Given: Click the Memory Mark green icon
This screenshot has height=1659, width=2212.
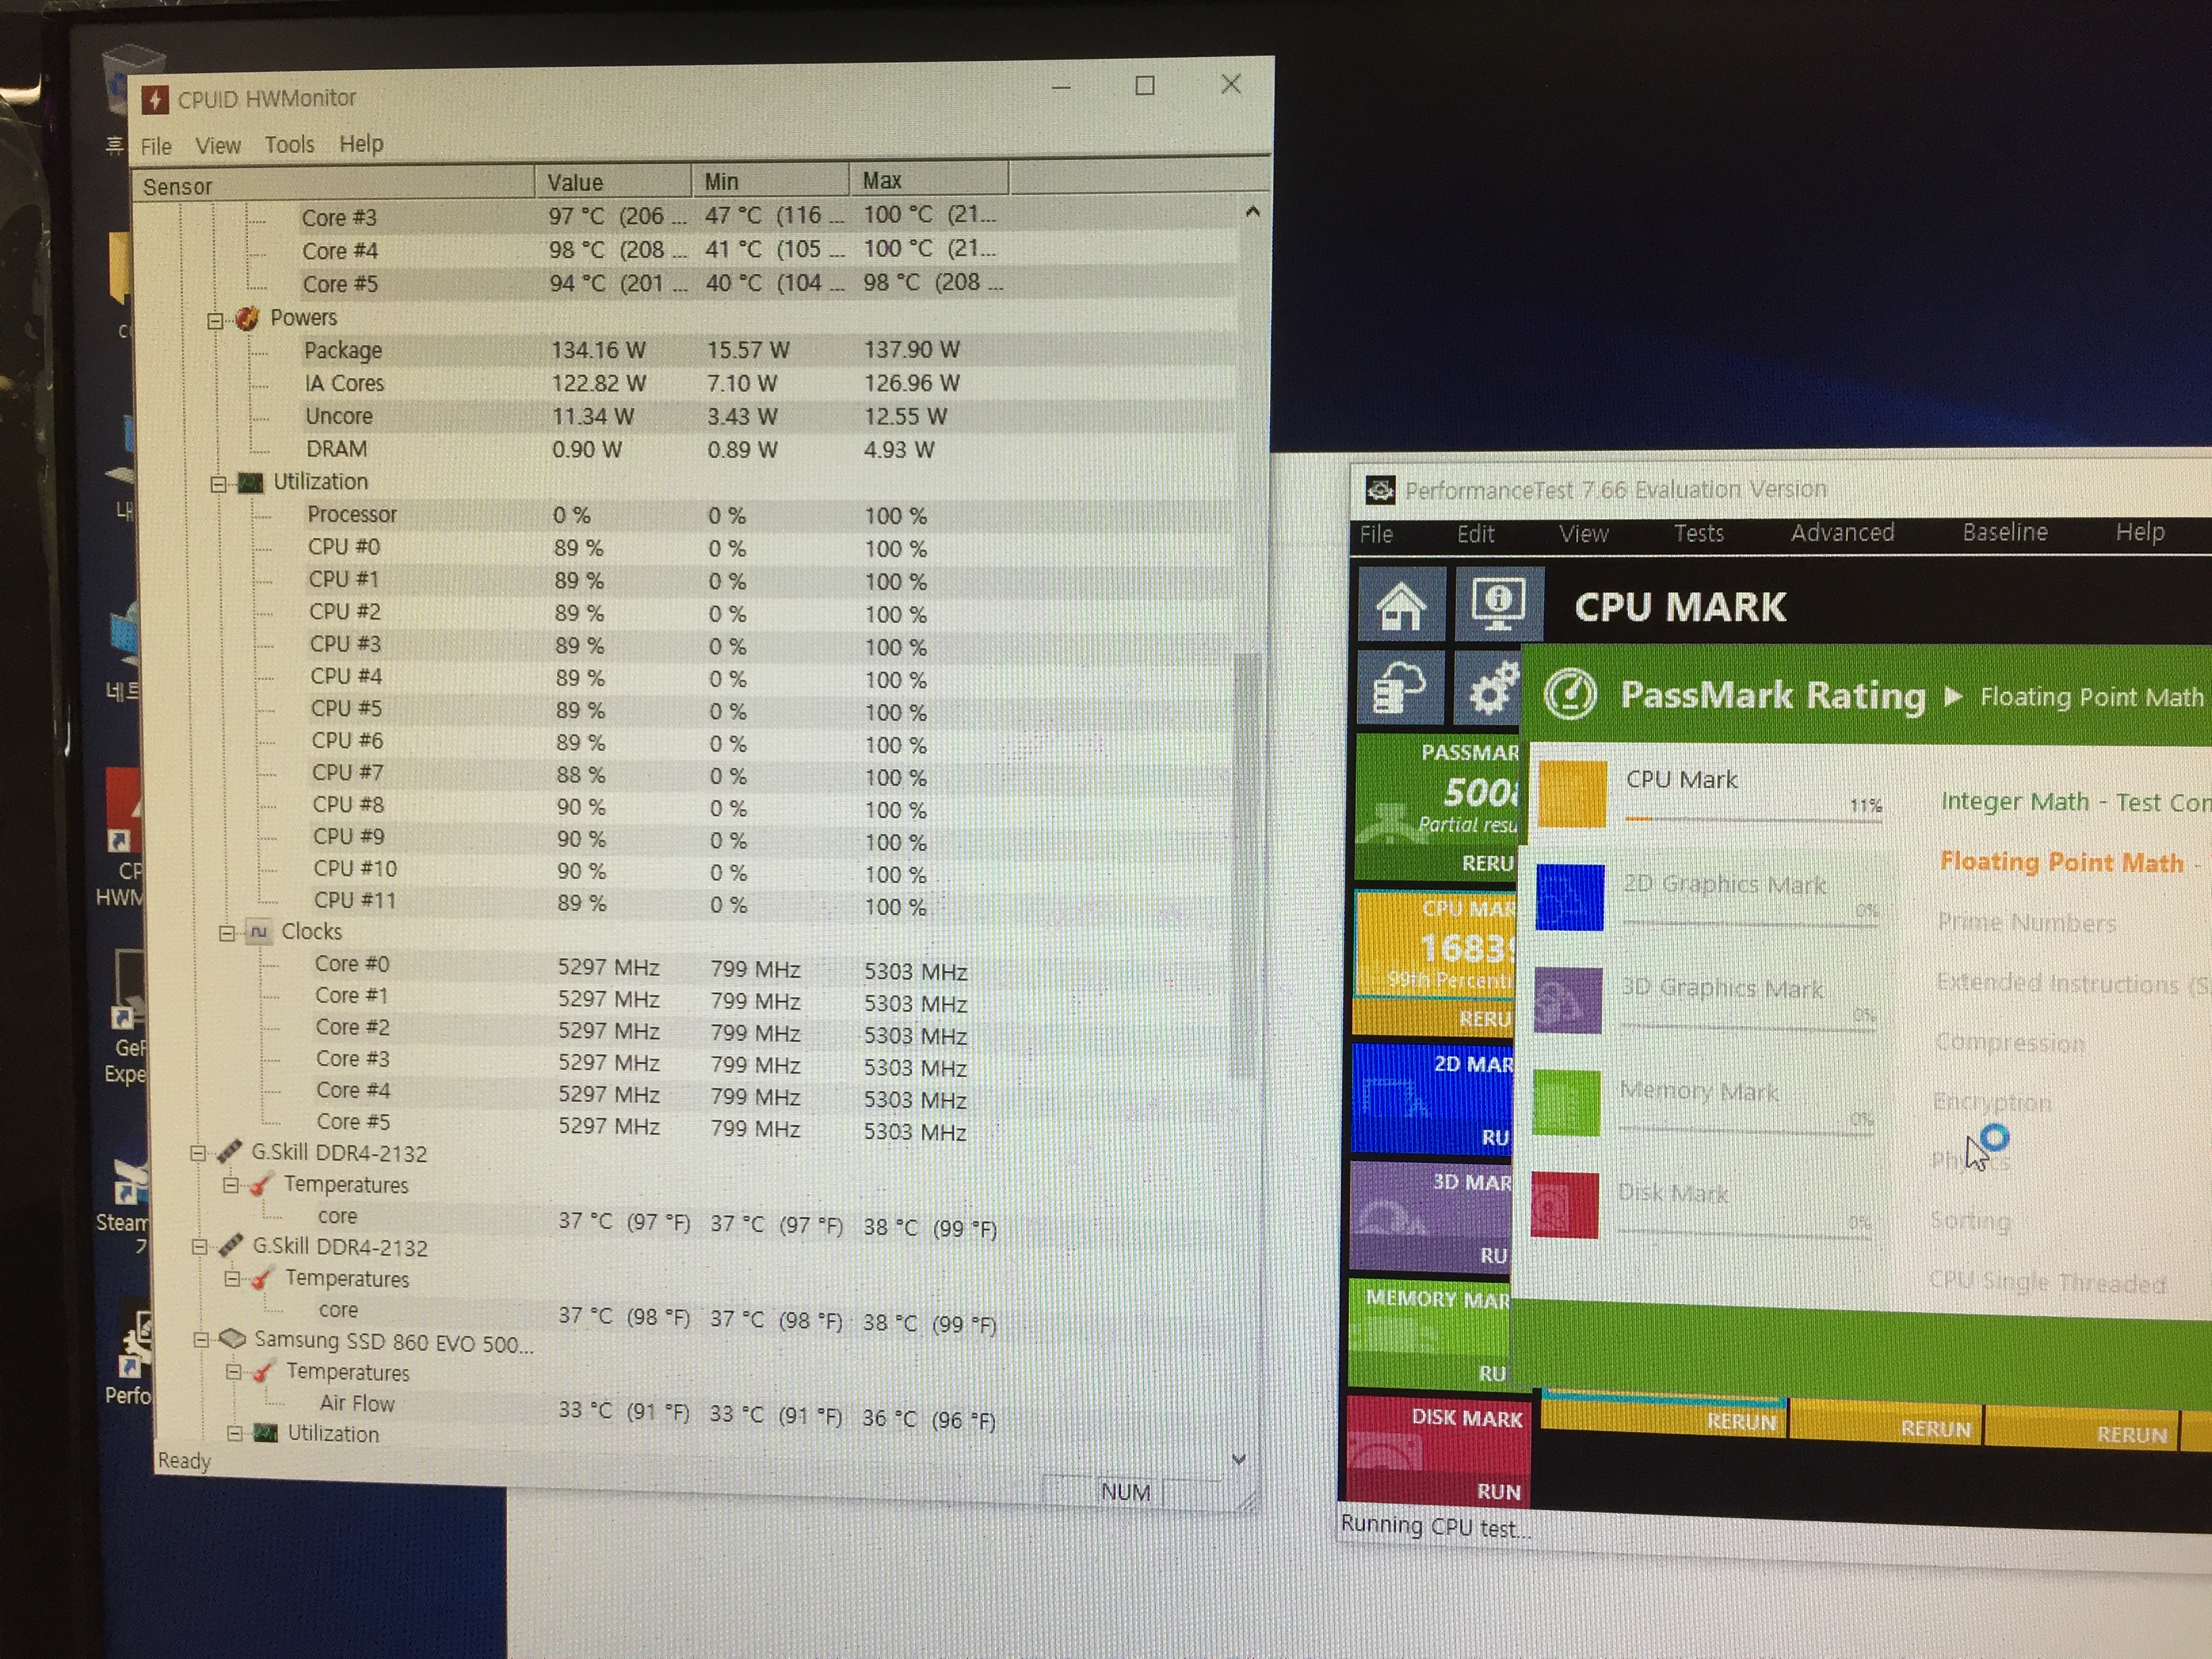Looking at the screenshot, I should 1566,1102.
